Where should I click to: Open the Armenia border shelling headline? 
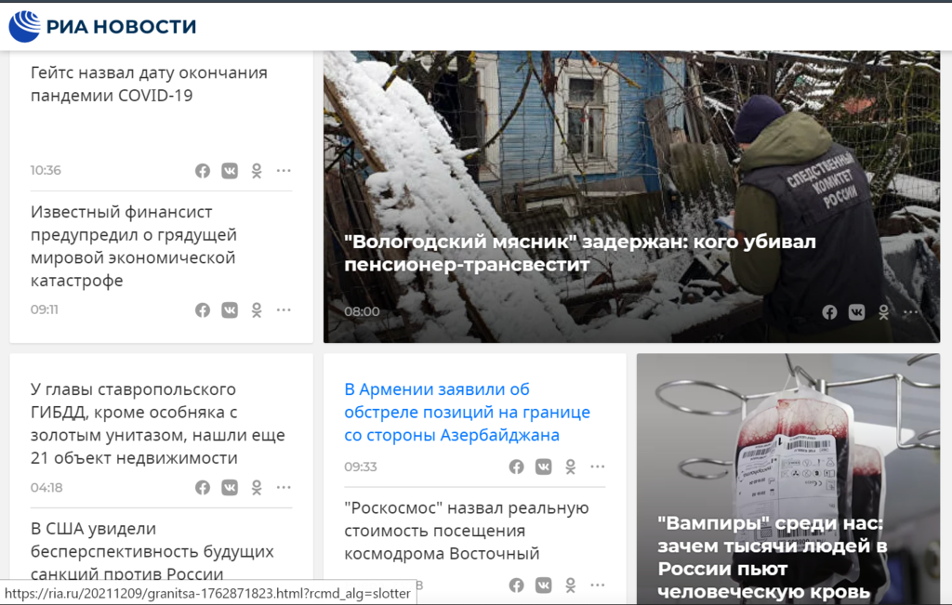click(x=467, y=412)
